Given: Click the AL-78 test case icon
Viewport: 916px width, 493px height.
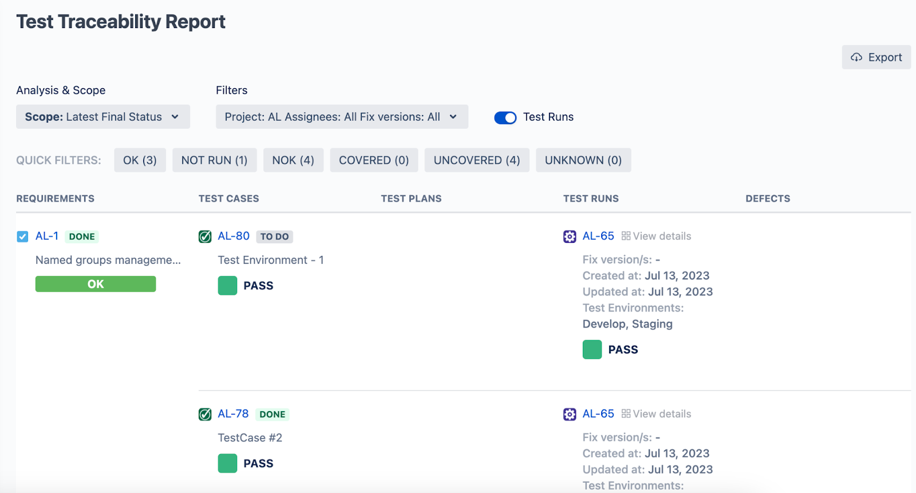Looking at the screenshot, I should coord(205,414).
